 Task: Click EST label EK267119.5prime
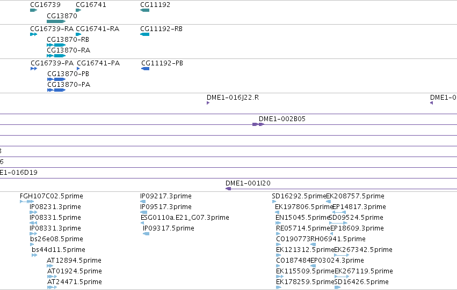pos(364,271)
